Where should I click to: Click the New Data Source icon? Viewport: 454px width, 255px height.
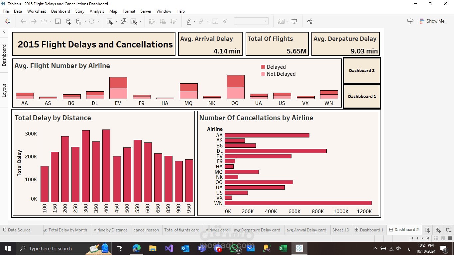pos(68,21)
